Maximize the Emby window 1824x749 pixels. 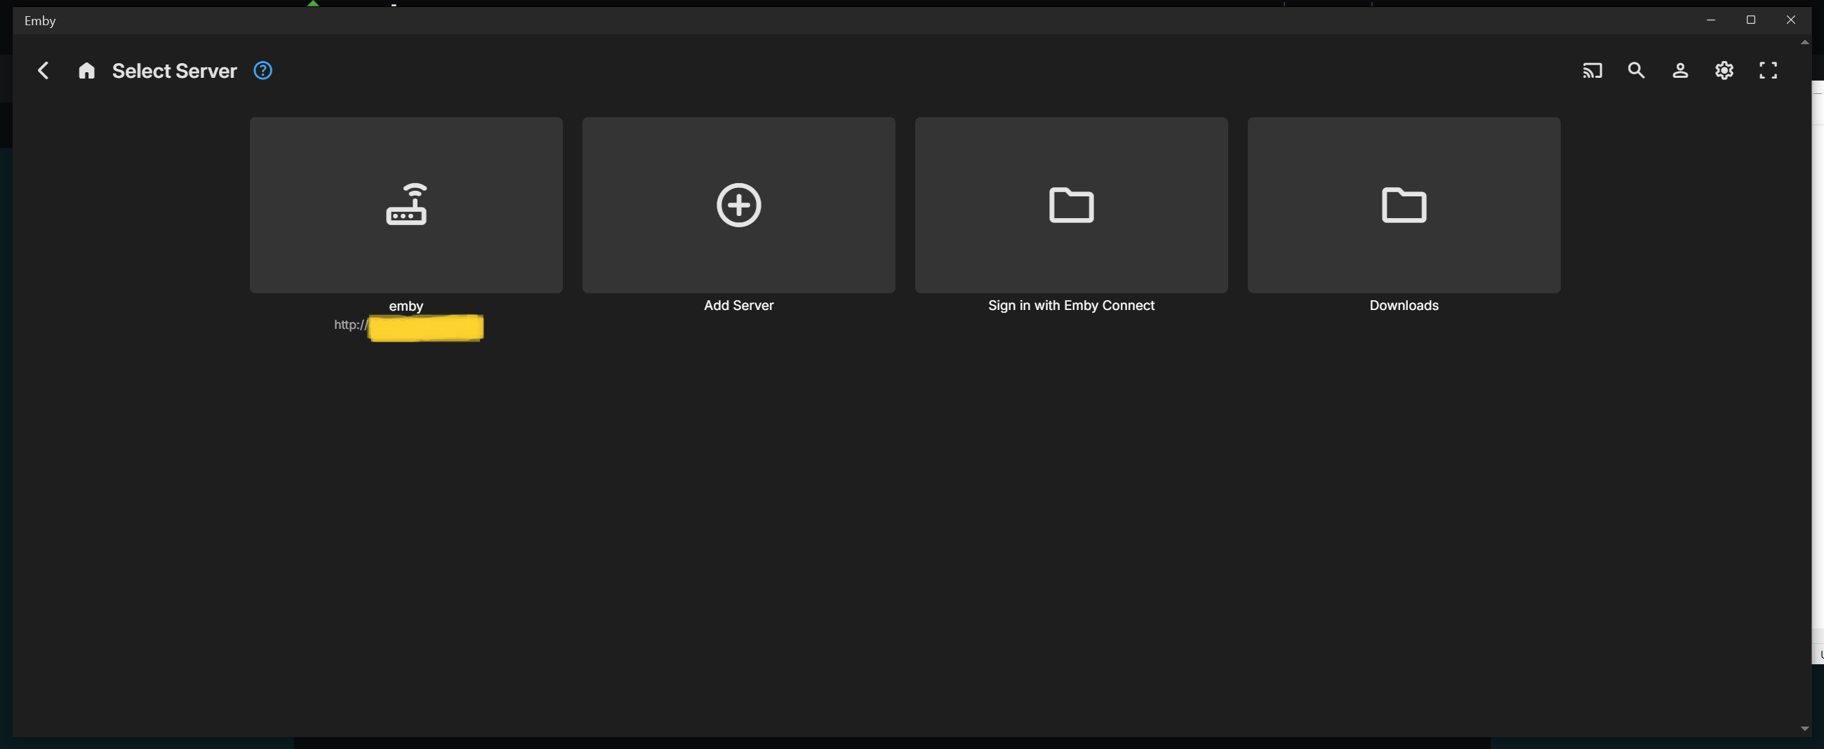pos(1751,19)
